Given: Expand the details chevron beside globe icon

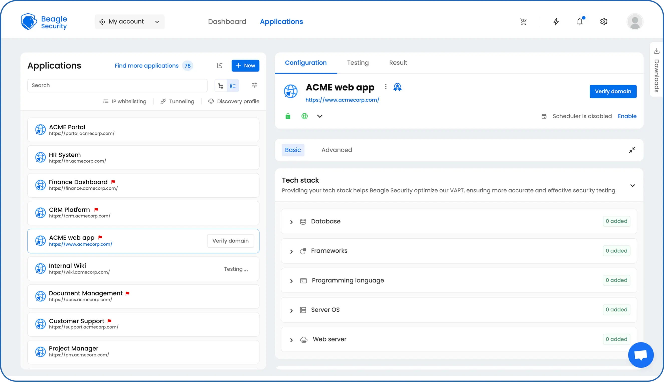Looking at the screenshot, I should 319,116.
